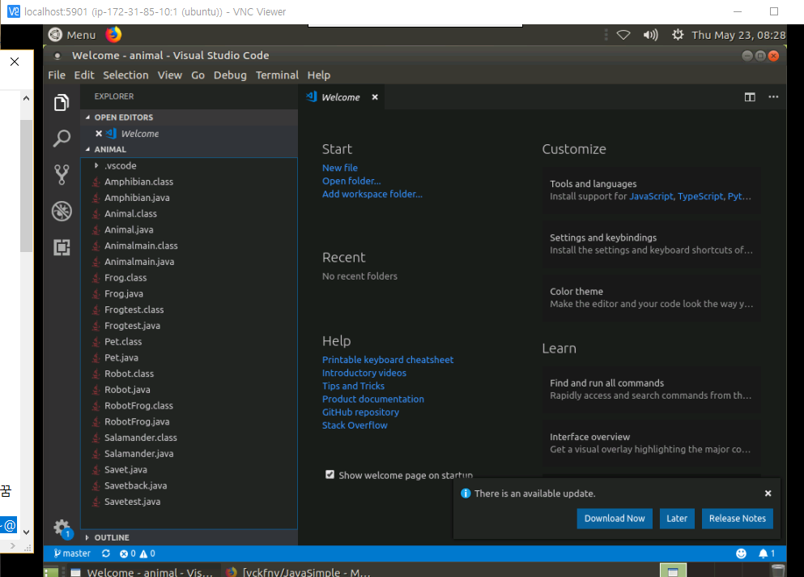Click the feedback smiley icon
This screenshot has width=804, height=577.
pos(741,553)
